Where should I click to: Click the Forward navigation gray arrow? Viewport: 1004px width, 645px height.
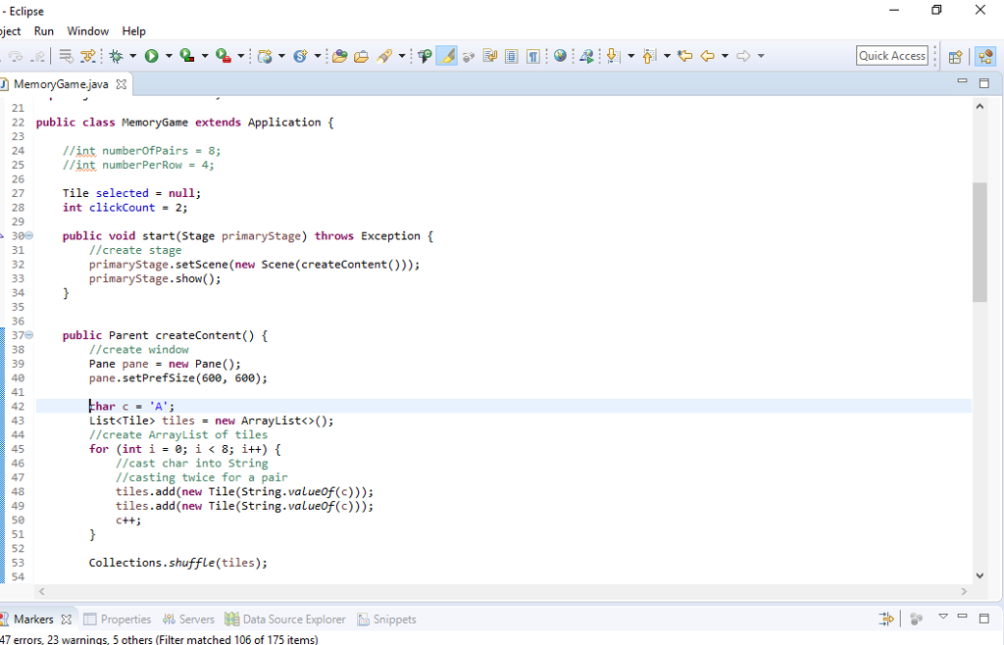pyautogui.click(x=743, y=56)
